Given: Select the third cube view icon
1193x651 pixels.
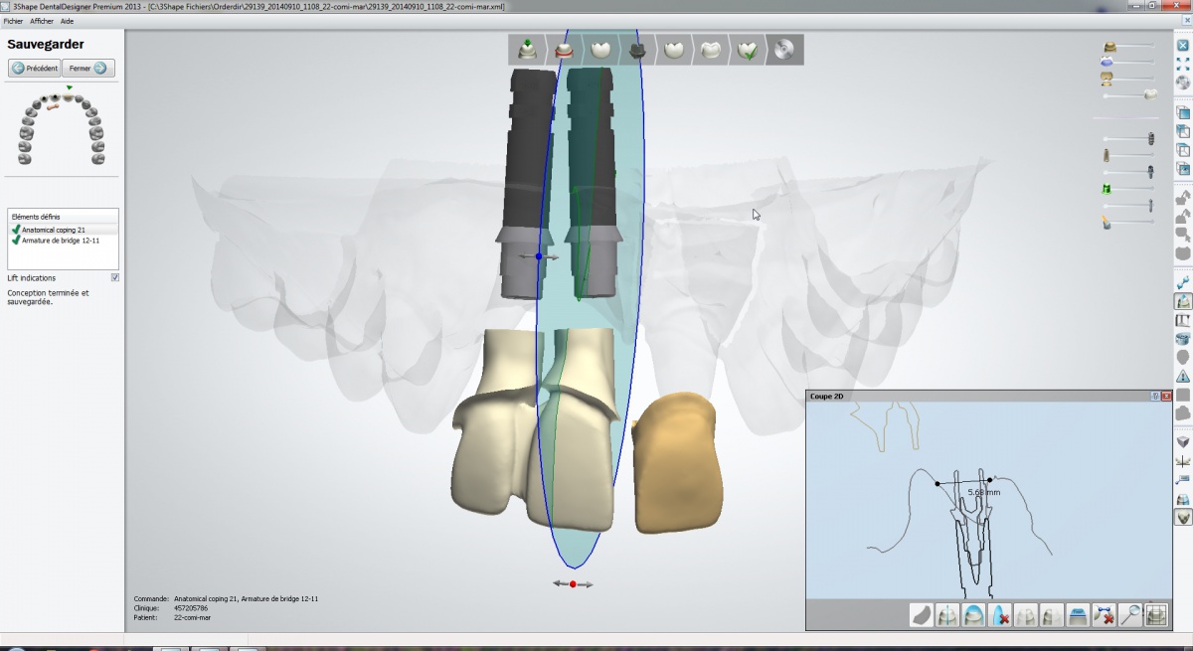Looking at the screenshot, I should point(1183,150).
